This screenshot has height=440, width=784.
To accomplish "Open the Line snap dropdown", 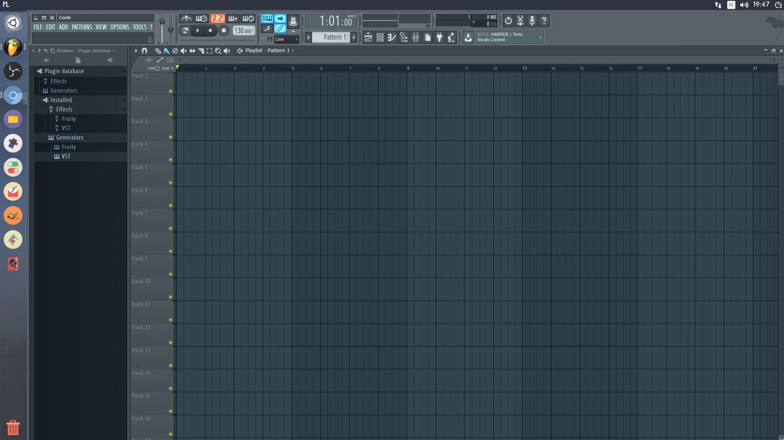I will [x=286, y=39].
